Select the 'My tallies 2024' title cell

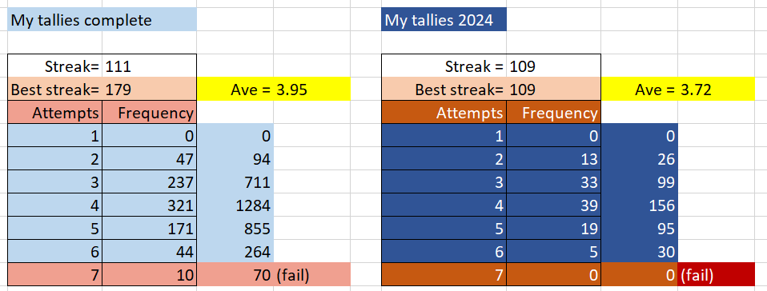coord(444,19)
